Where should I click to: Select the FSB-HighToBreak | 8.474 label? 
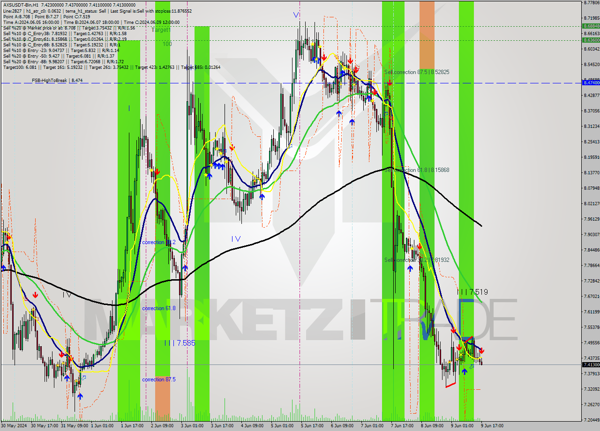(x=57, y=81)
